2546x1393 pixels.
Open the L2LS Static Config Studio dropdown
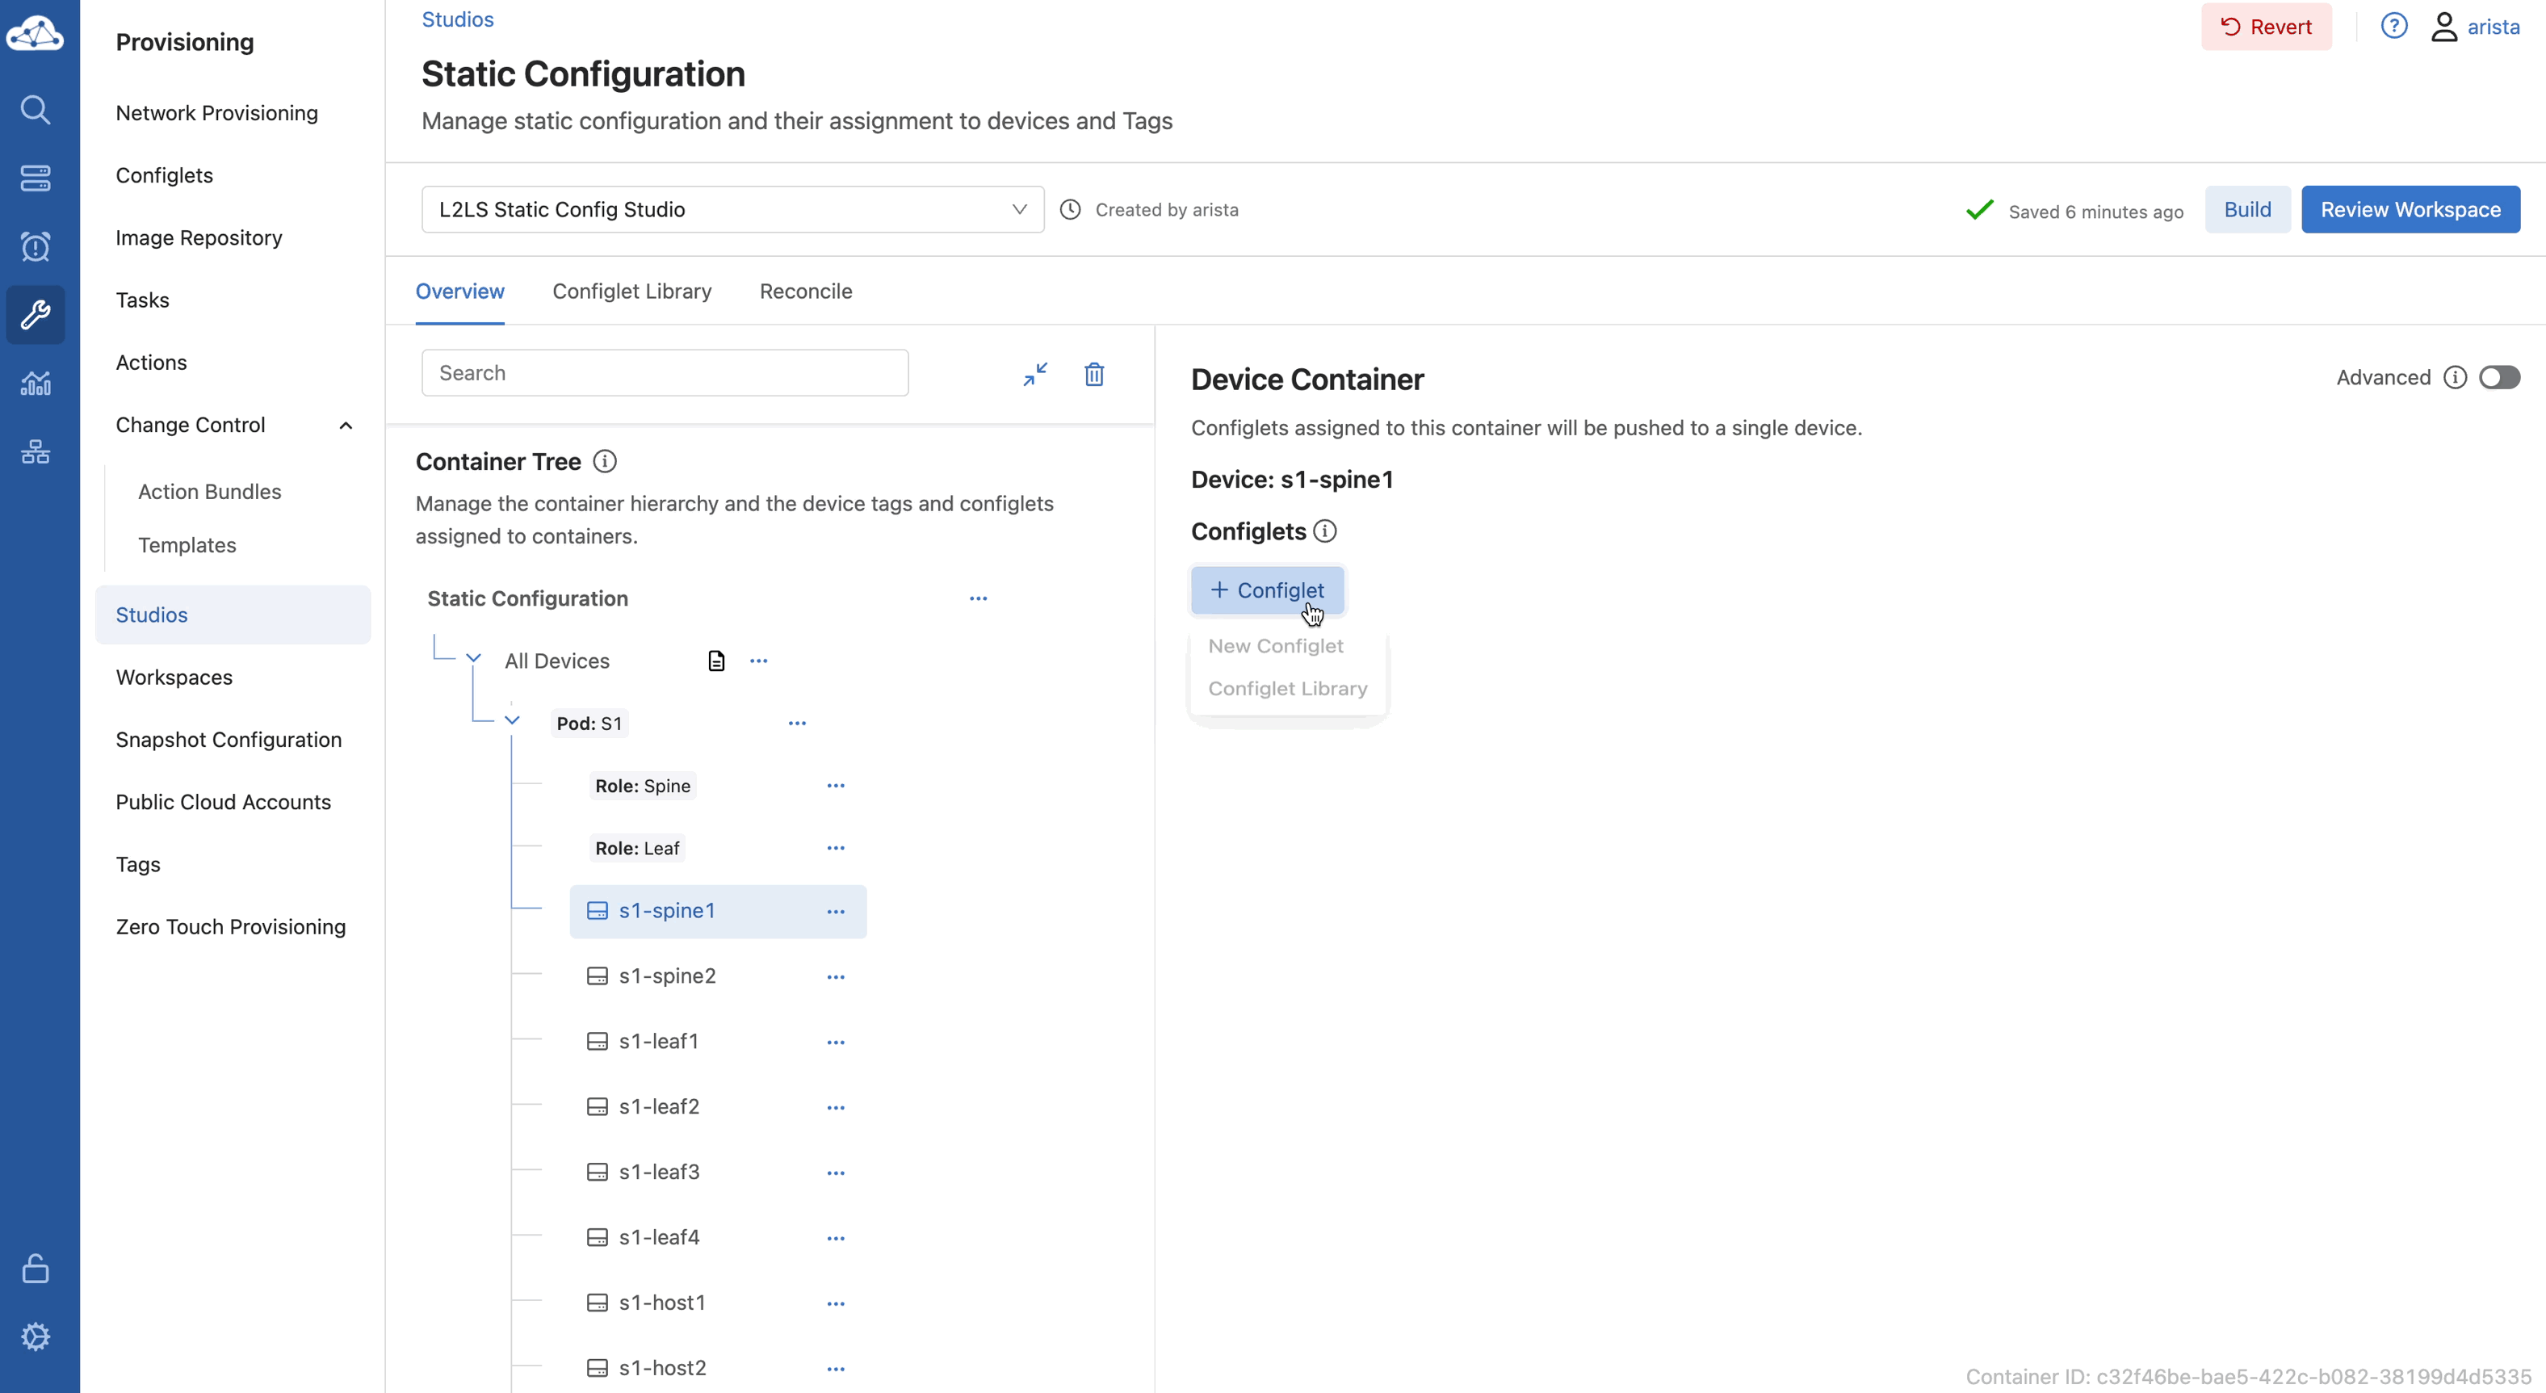point(732,210)
